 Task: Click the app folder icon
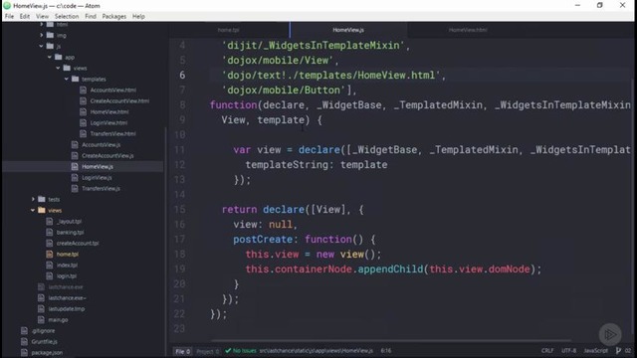(x=59, y=58)
